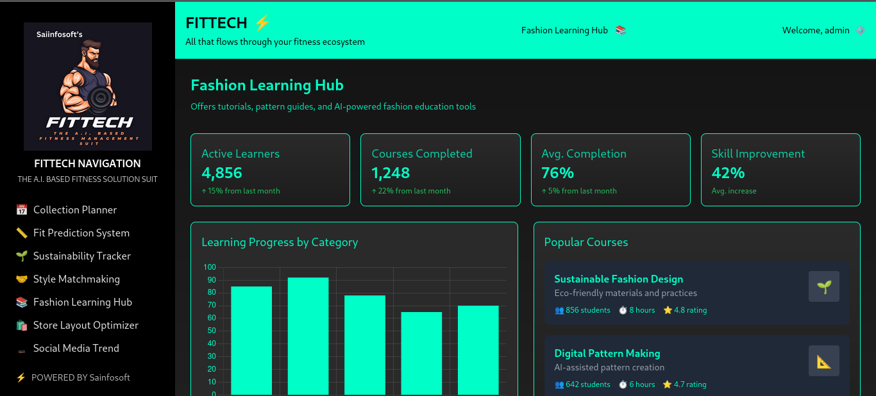This screenshot has width=876, height=396.
Task: Click the books icon beside Fashion Learning Hub in sidebar
Action: point(22,302)
